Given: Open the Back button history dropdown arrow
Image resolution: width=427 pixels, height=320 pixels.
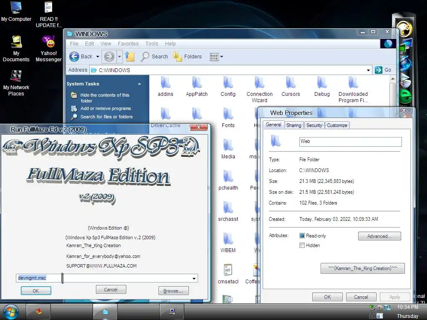Looking at the screenshot, I should point(98,57).
